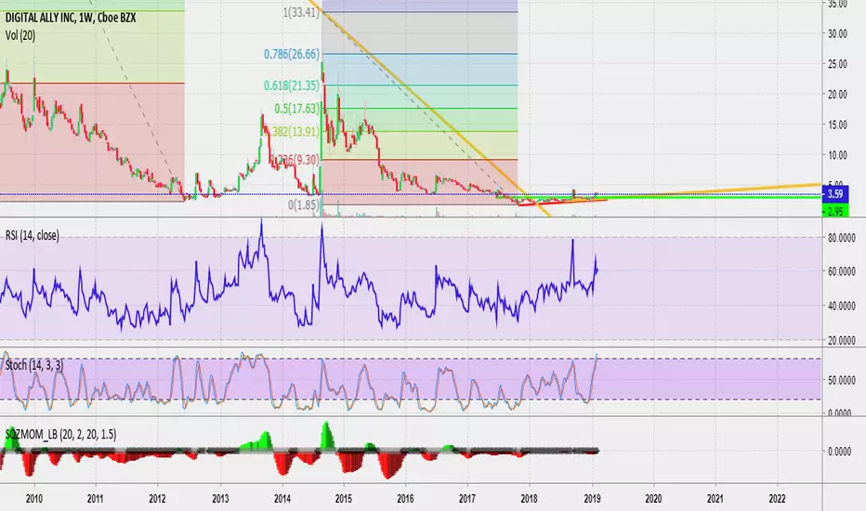
Task: Click the 2015 label on time axis
Action: (344, 498)
